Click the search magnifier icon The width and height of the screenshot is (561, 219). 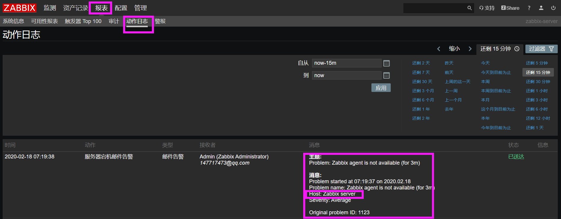click(469, 8)
